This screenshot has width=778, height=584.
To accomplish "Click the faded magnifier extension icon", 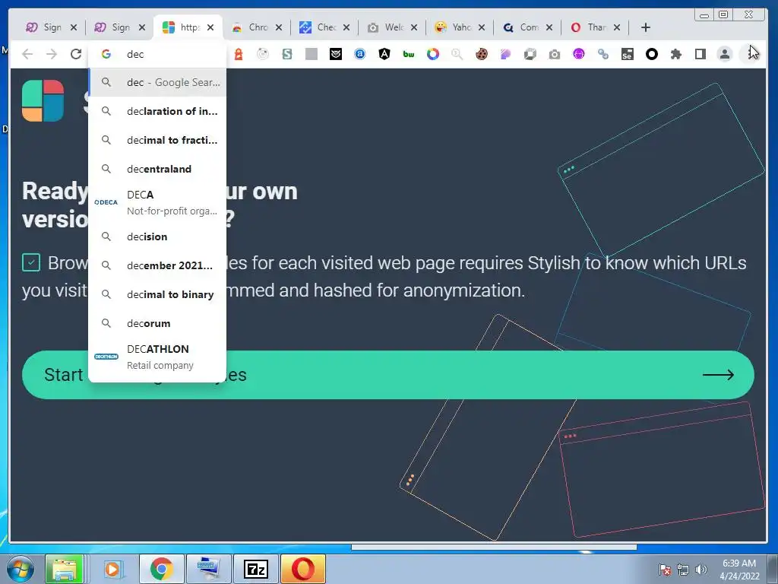I will point(457,54).
